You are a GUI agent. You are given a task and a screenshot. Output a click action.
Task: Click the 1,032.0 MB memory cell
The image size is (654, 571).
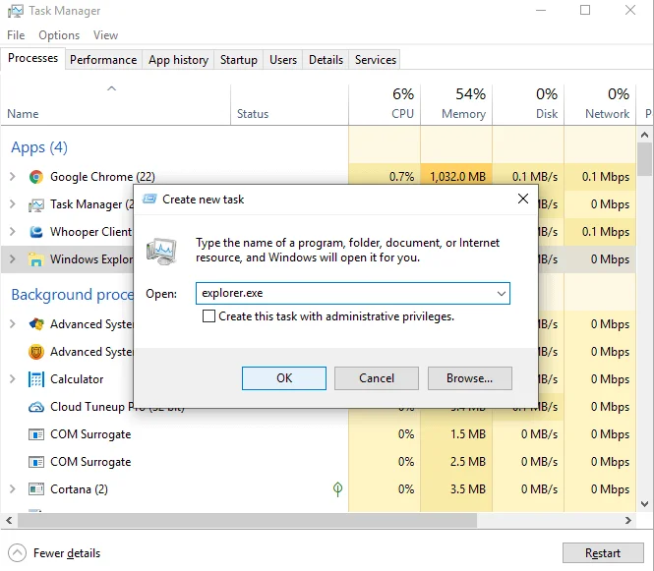coord(456,177)
